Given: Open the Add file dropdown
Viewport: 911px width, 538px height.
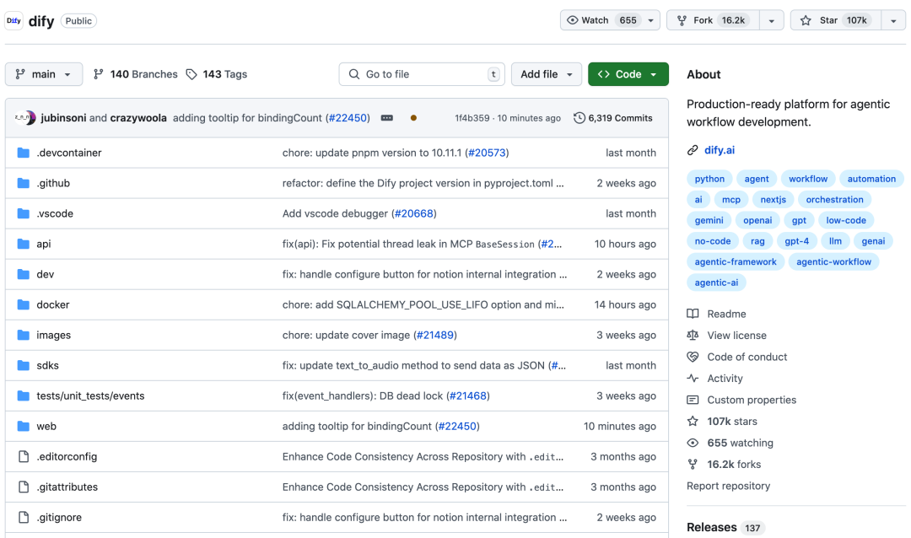Looking at the screenshot, I should (546, 74).
